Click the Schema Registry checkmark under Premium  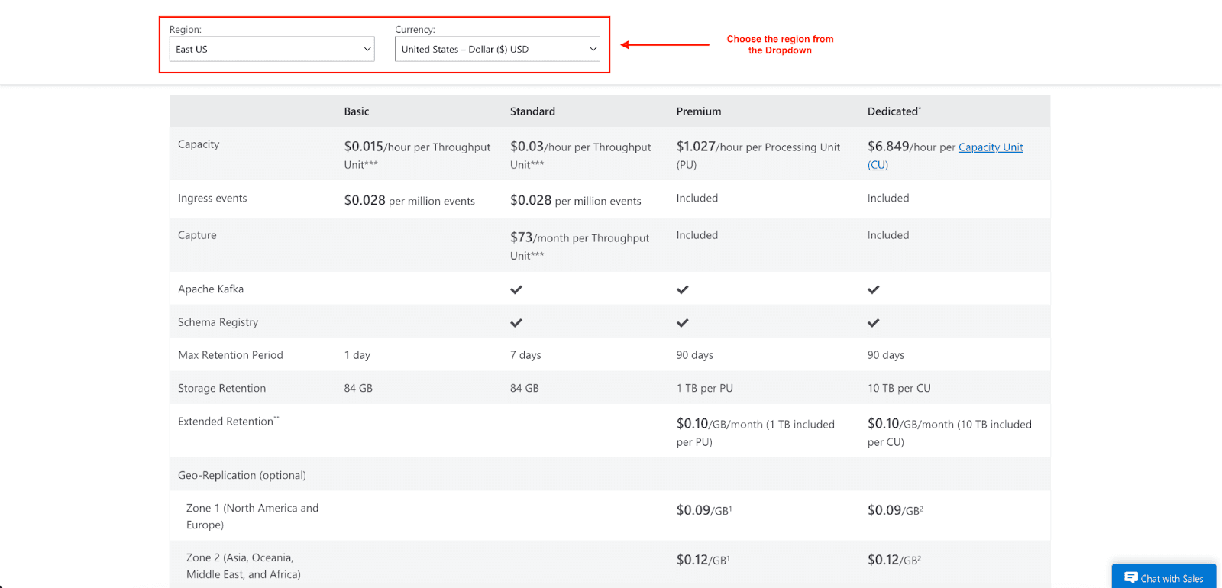(682, 323)
